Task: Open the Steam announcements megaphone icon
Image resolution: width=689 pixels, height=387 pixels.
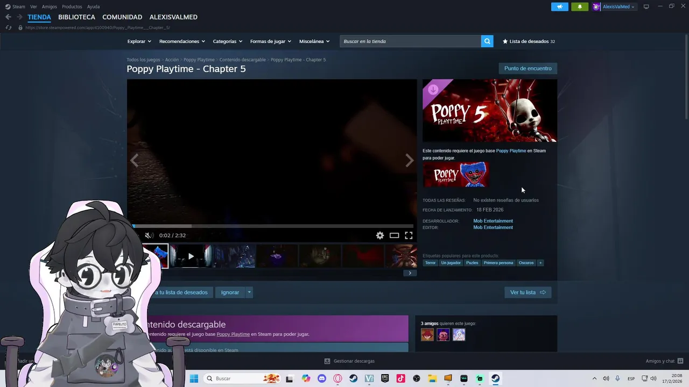Action: [560, 6]
